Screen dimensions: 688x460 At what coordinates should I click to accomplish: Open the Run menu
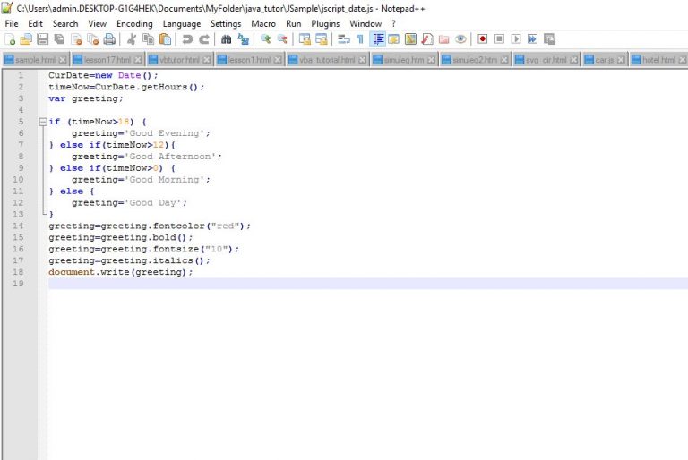coord(294,23)
